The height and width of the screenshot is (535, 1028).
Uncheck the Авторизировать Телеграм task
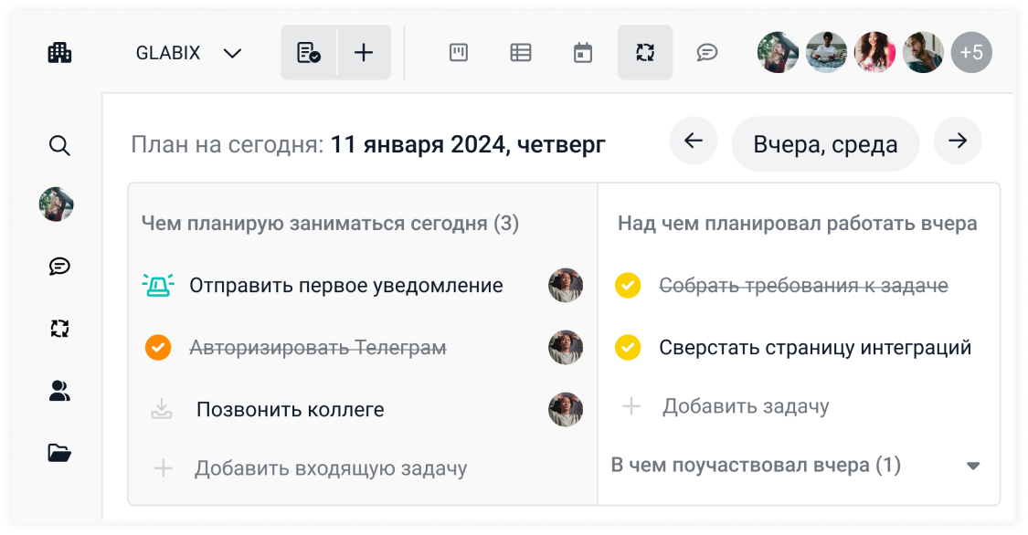point(158,348)
